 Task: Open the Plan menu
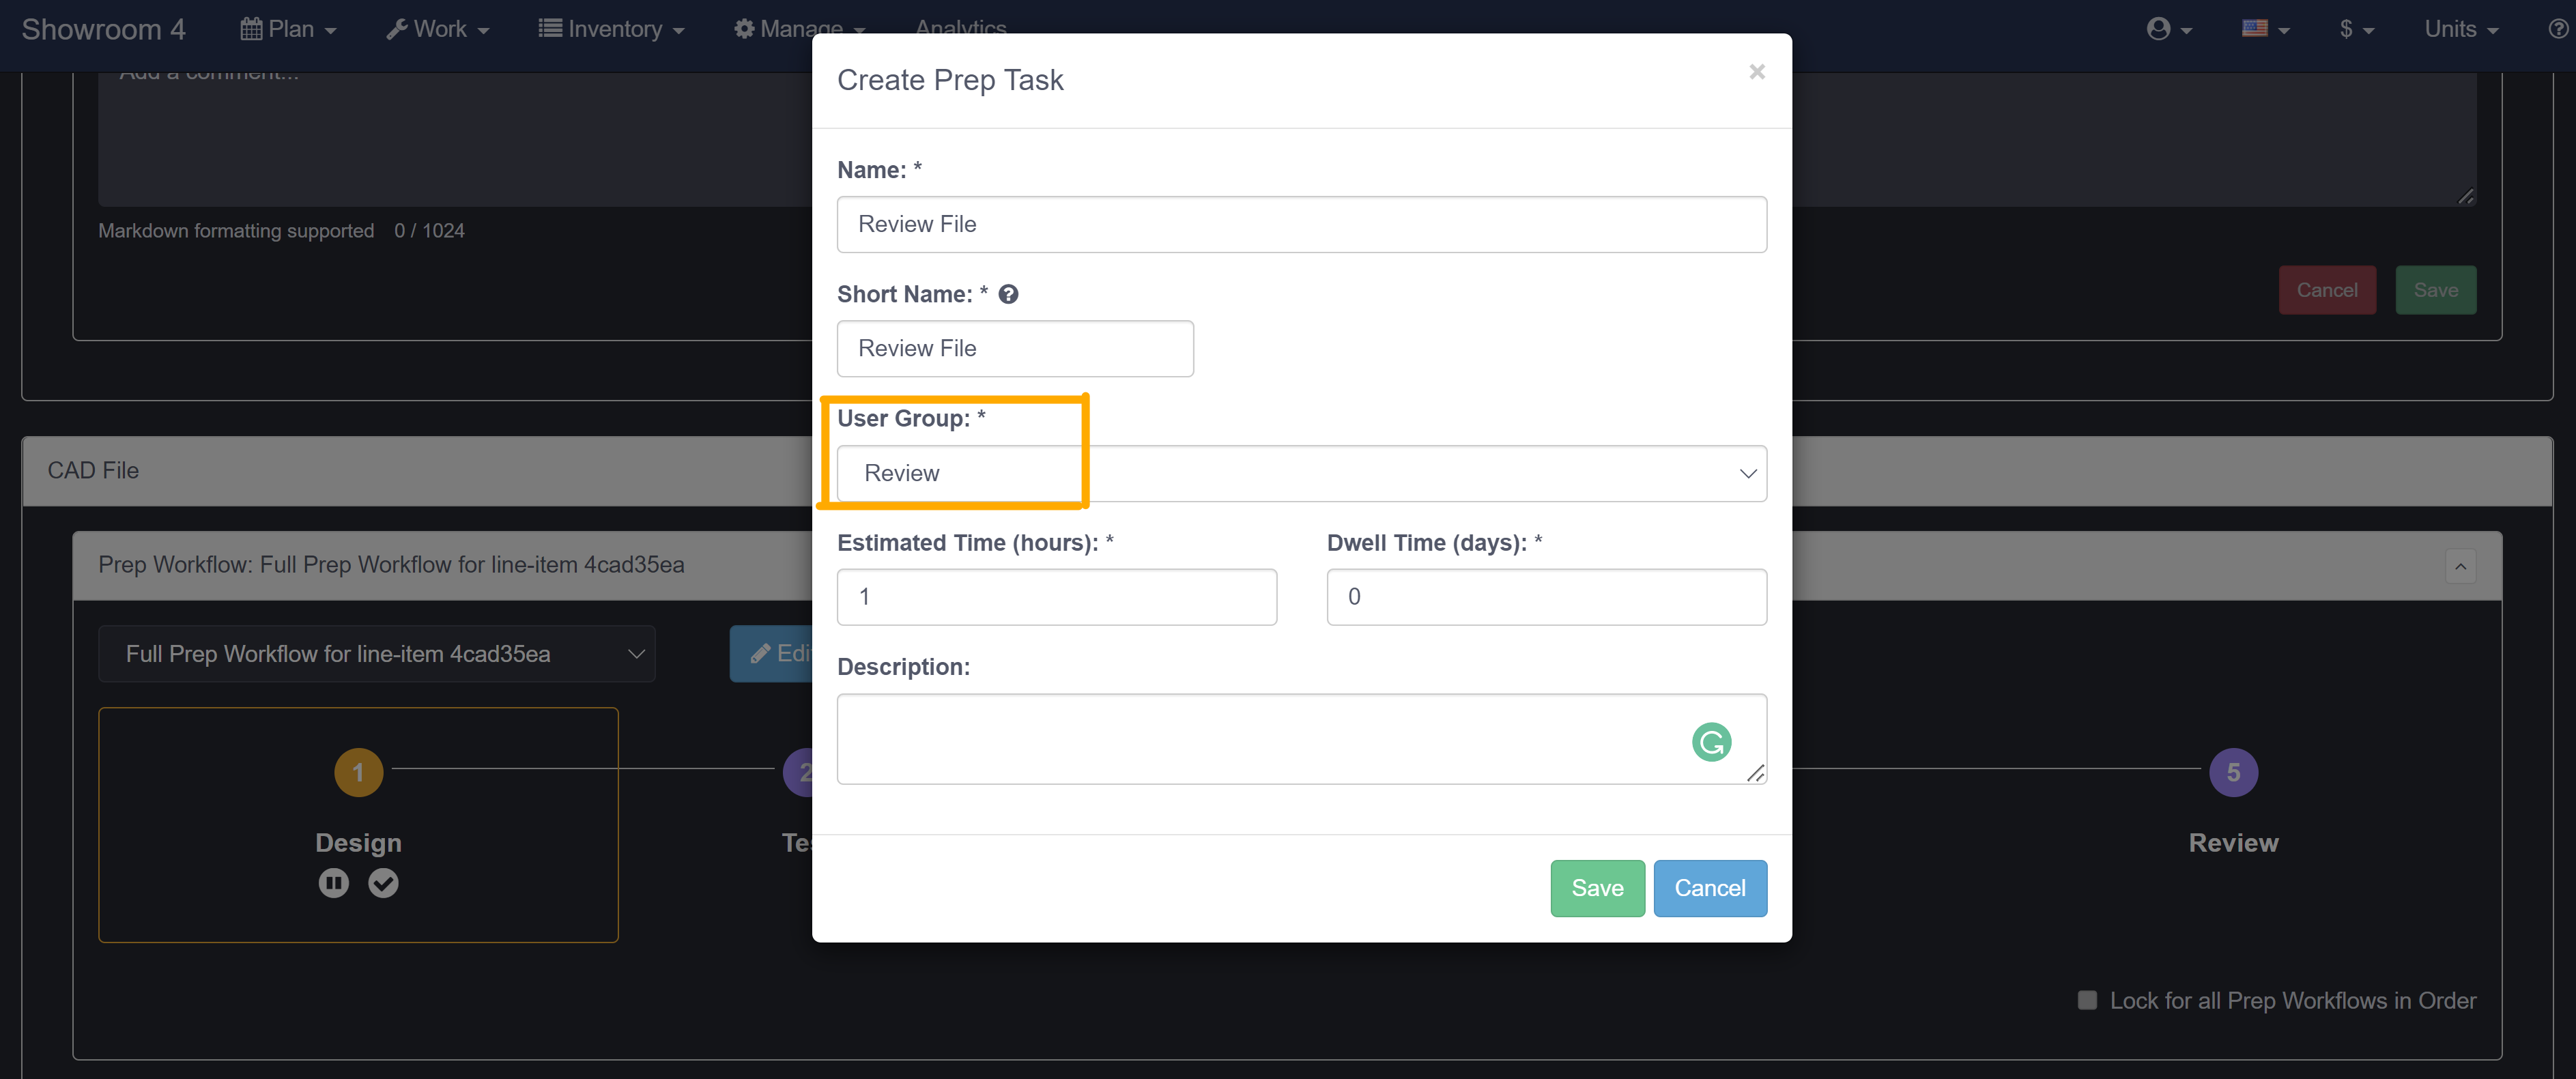point(288,29)
